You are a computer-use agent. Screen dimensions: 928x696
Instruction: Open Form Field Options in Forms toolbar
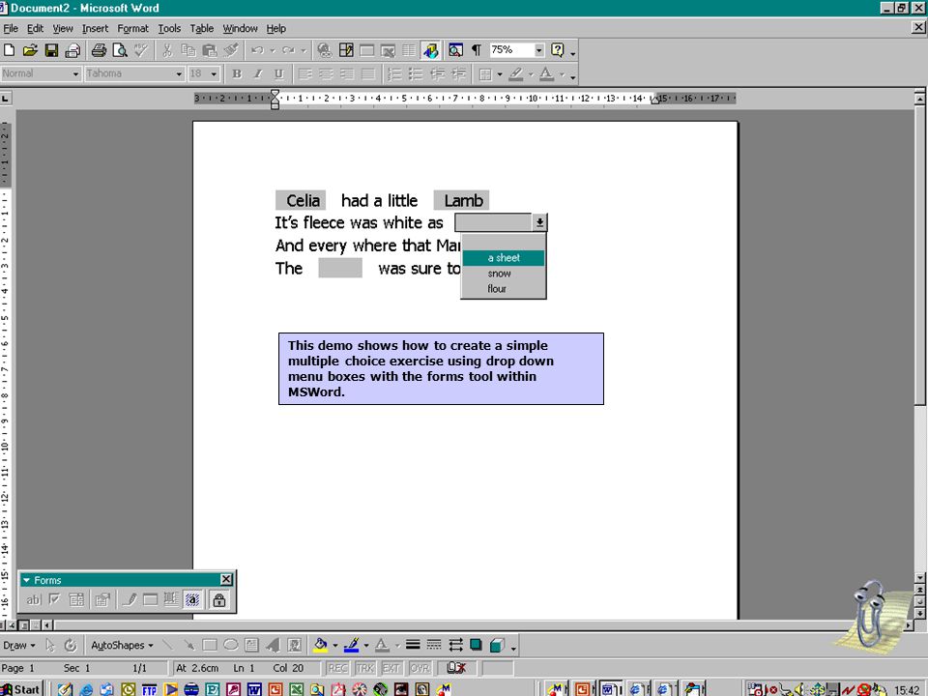coord(102,600)
